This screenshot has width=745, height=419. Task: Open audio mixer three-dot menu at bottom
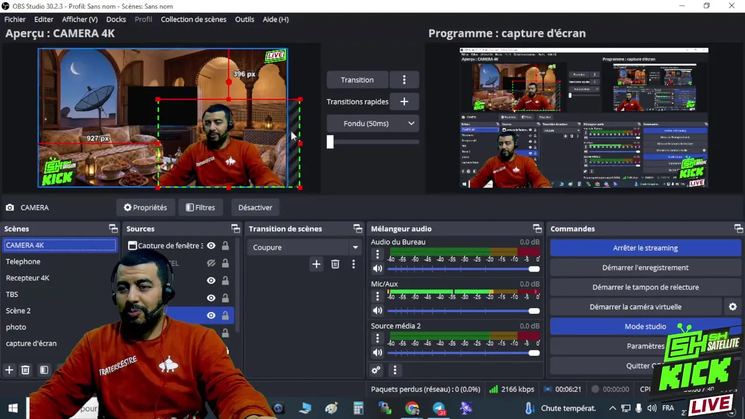tap(395, 370)
